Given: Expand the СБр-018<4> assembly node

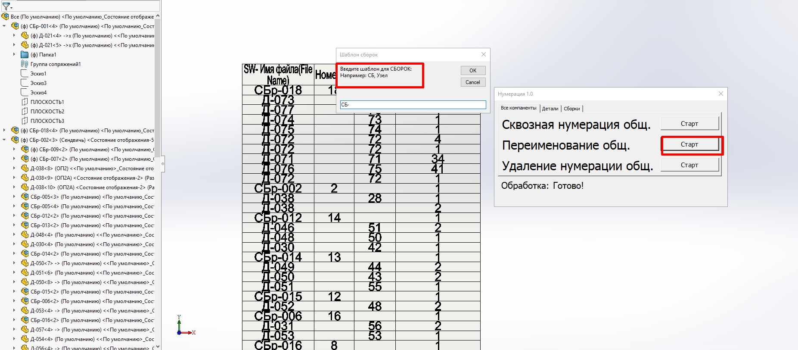Looking at the screenshot, I should [x=4, y=131].
